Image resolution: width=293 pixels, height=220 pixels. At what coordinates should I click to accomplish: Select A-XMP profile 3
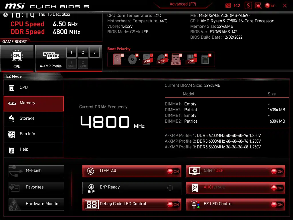click(94, 52)
